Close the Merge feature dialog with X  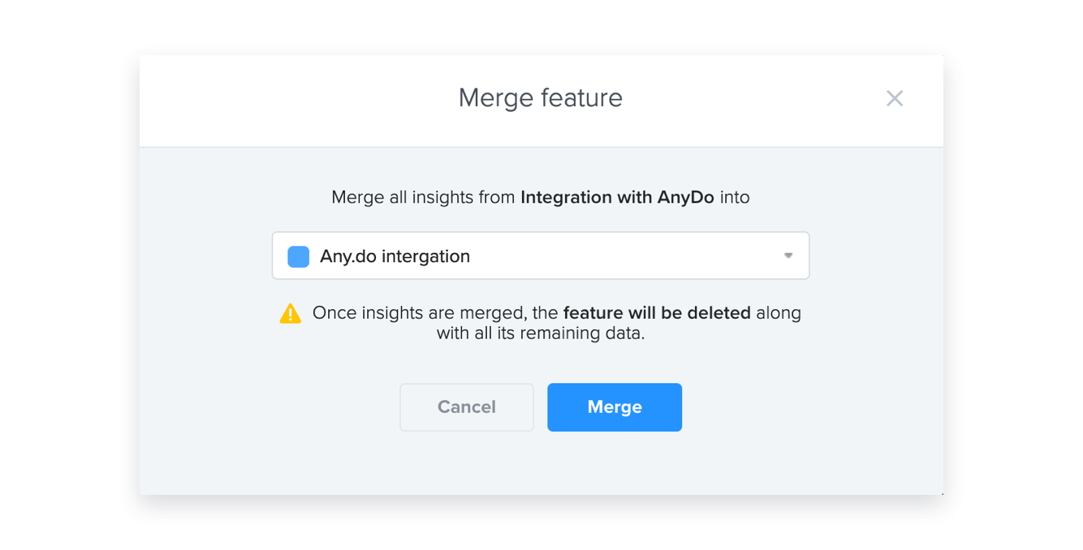click(894, 98)
